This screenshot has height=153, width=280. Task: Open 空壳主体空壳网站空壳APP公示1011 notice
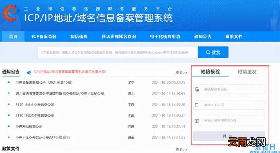[43, 138]
